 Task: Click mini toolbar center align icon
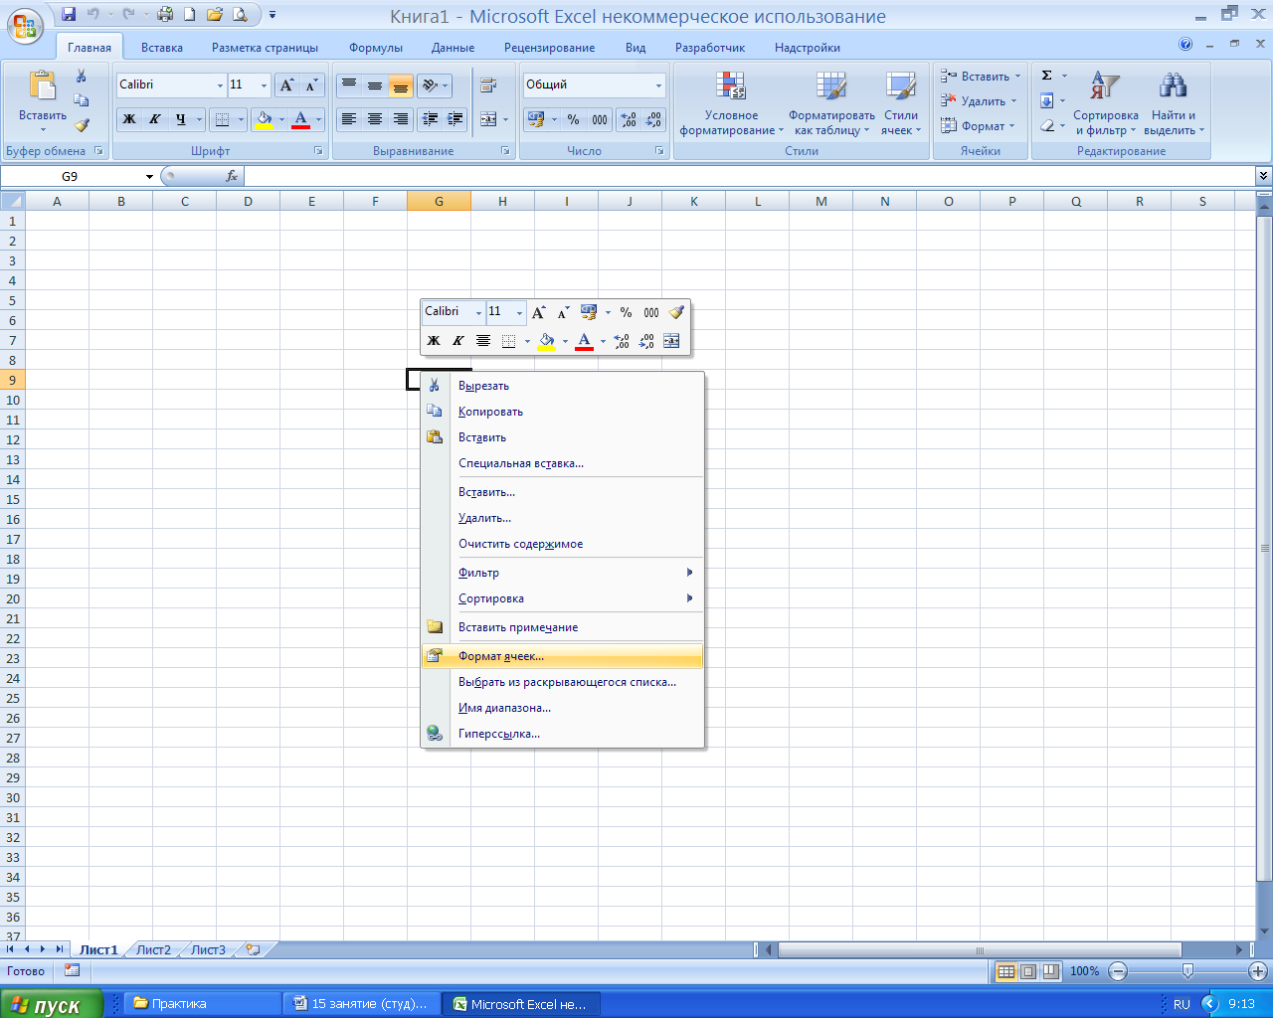coord(483,341)
